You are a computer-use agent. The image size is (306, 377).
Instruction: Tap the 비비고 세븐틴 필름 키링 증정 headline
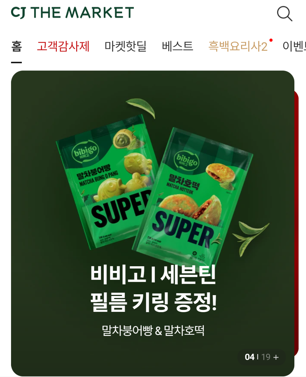coord(153,288)
